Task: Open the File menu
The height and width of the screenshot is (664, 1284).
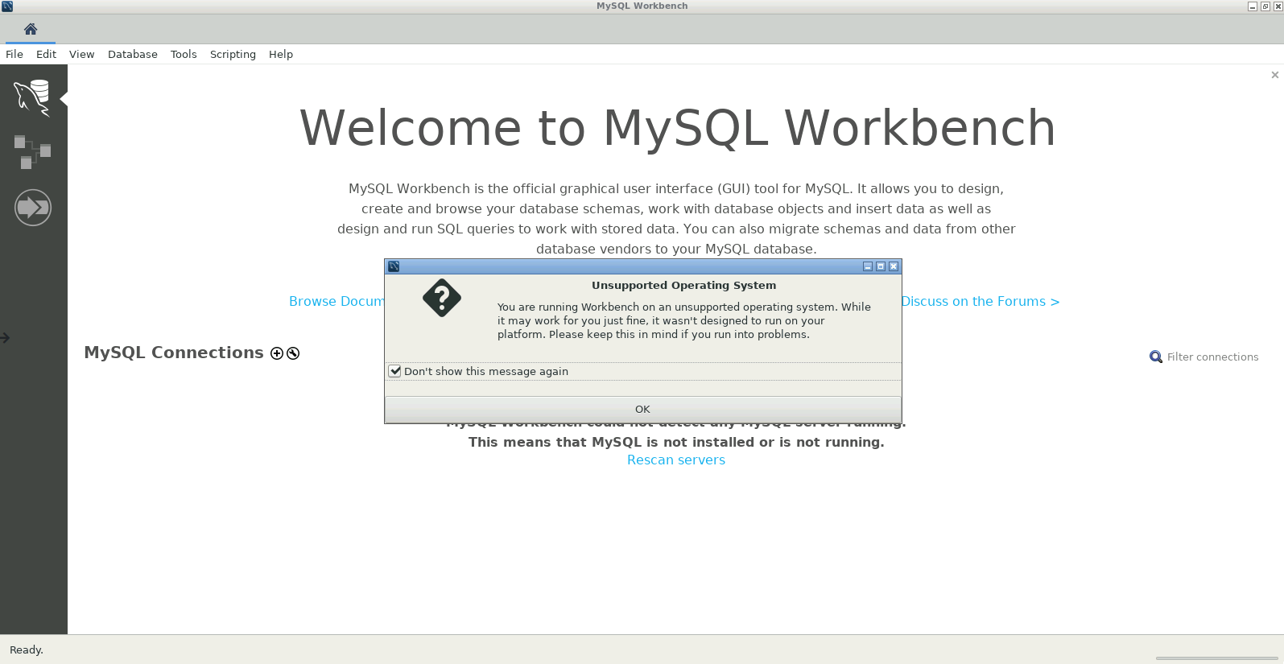Action: click(x=14, y=54)
